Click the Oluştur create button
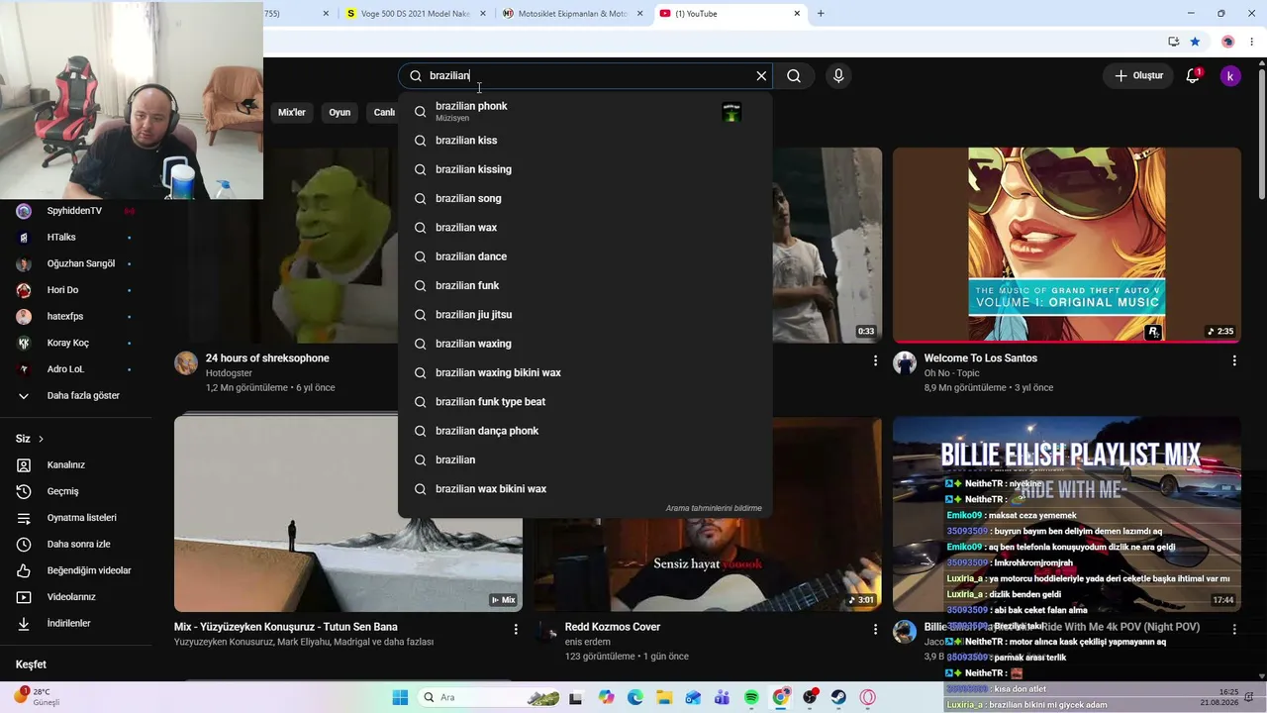1267x713 pixels. point(1138,76)
